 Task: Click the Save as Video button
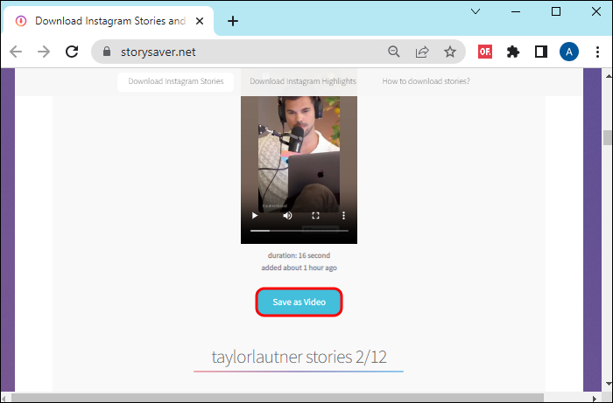299,302
